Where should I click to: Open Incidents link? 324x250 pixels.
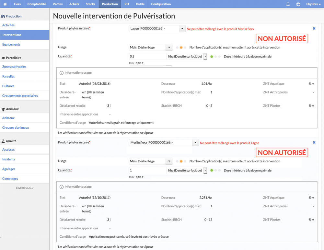coord(9,159)
